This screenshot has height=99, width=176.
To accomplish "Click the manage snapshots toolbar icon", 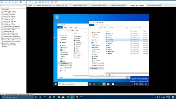I will (x=36, y=2).
